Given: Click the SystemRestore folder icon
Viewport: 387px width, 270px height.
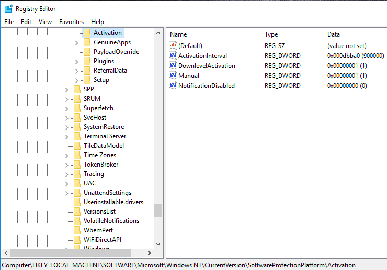Looking at the screenshot, I should 77,127.
